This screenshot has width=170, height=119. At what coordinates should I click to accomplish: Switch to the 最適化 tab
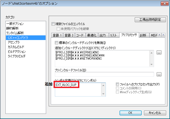point(92,35)
